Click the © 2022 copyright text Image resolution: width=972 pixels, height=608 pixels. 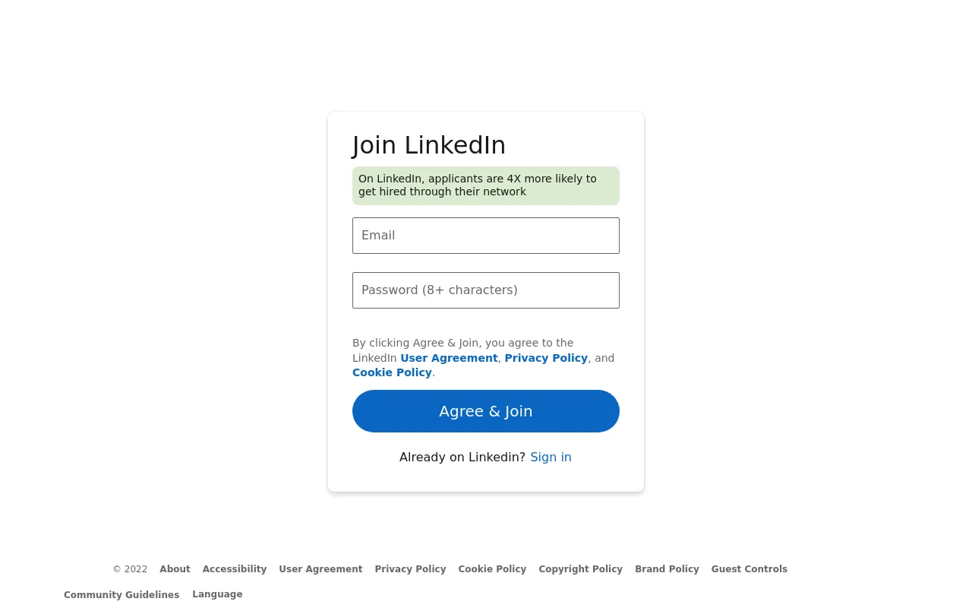tap(130, 569)
